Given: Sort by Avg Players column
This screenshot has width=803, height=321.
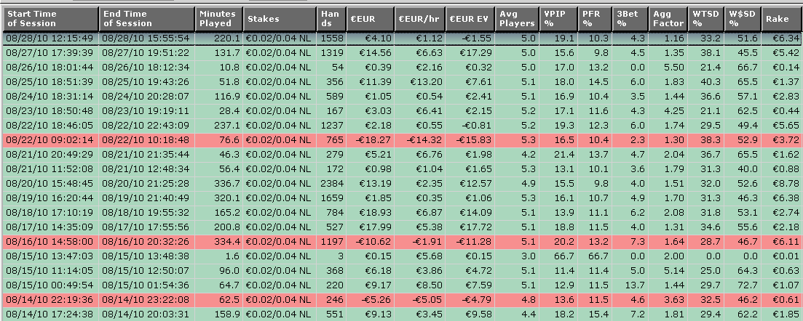Looking at the screenshot, I should (x=516, y=18).
